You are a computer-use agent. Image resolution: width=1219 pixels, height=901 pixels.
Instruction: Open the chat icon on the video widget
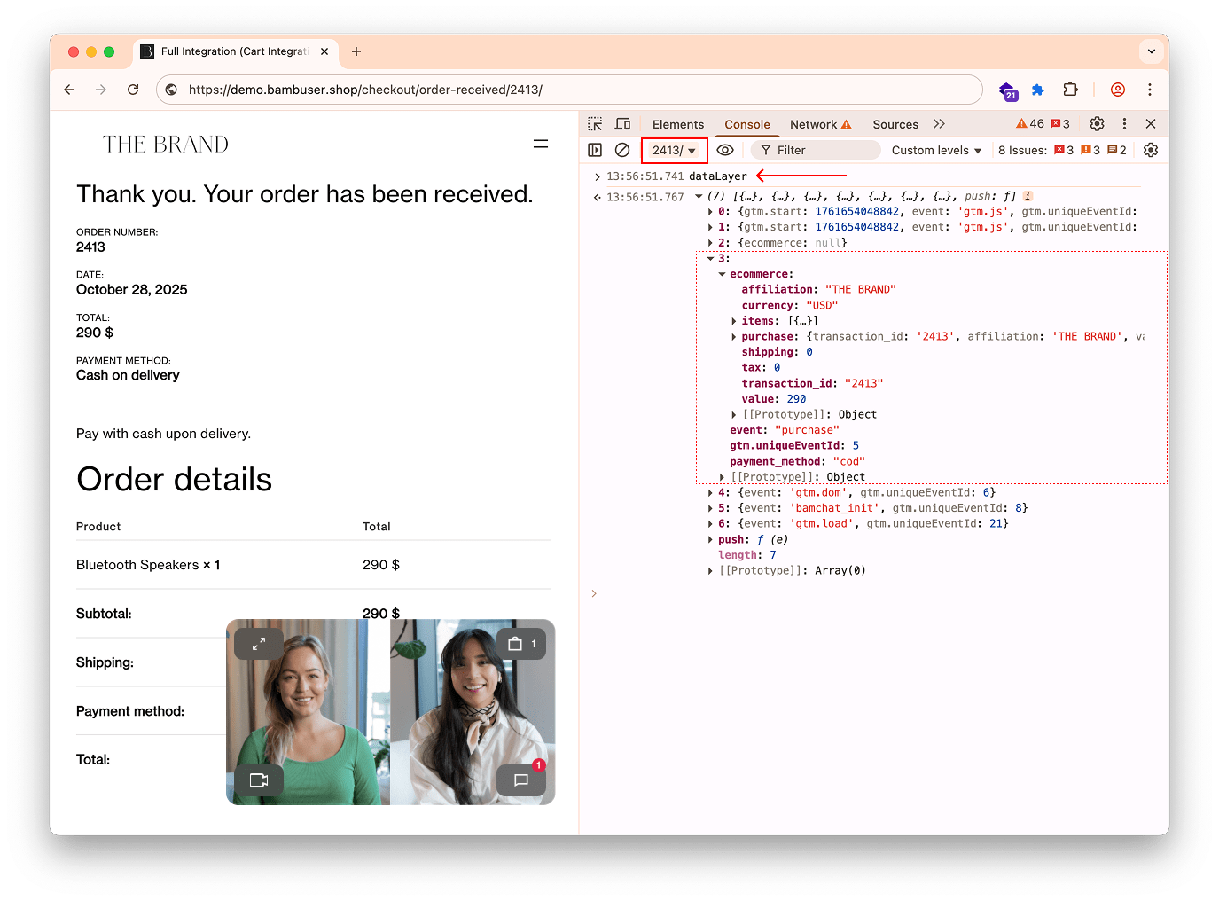(x=521, y=780)
